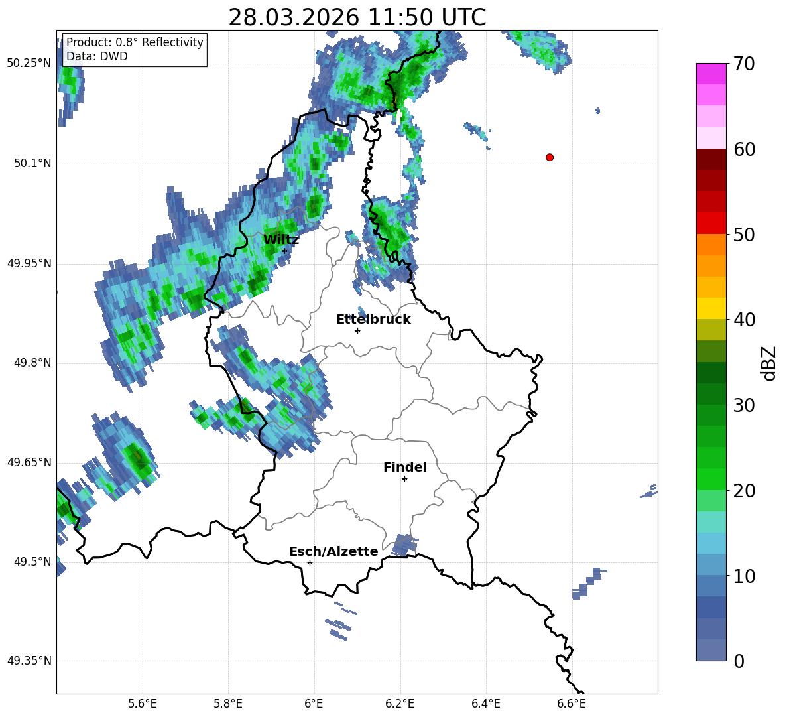Click the 50 value on the colorbar
This screenshot has height=717, width=785.
[x=743, y=235]
